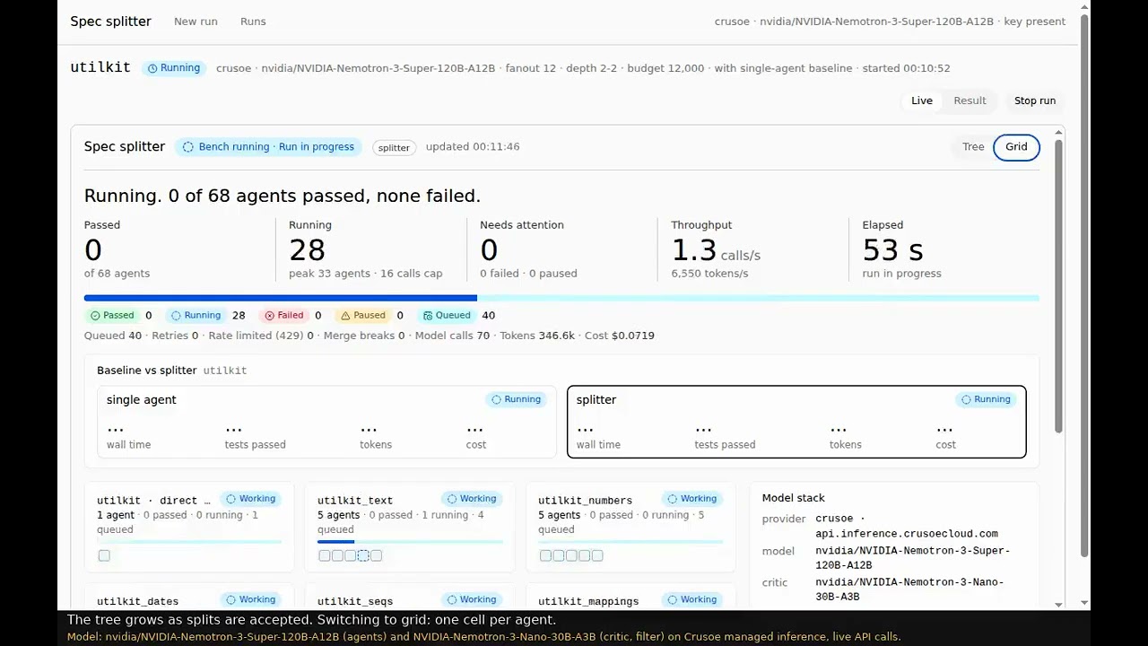Screen dimensions: 1148x646
Task: Click the critic model Nemotron-3-Nano-30B-A3B text
Action: [909, 589]
